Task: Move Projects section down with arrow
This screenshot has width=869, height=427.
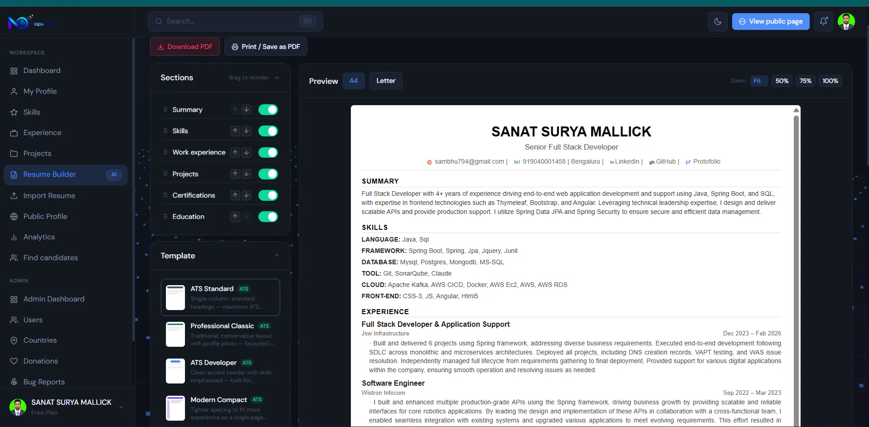Action: pyautogui.click(x=247, y=174)
